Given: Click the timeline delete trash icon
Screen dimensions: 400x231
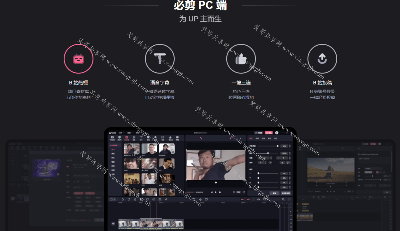Looking at the screenshot, I should click(x=135, y=199).
